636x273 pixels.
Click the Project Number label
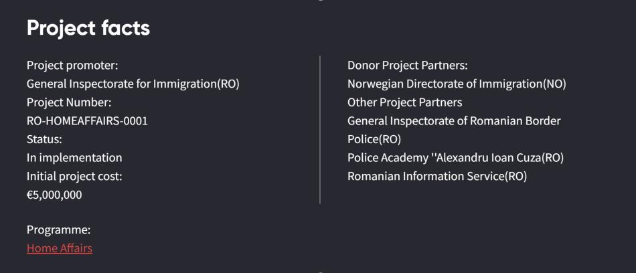pyautogui.click(x=69, y=102)
